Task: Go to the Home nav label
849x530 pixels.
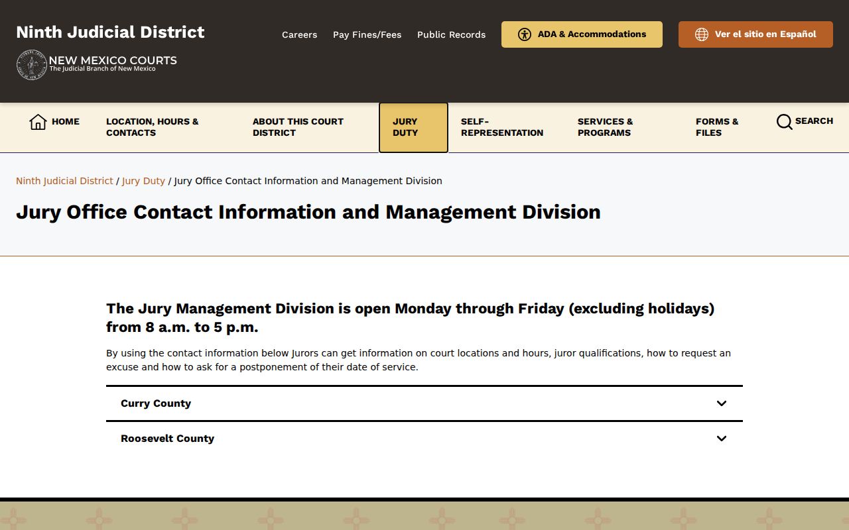Action: (66, 122)
